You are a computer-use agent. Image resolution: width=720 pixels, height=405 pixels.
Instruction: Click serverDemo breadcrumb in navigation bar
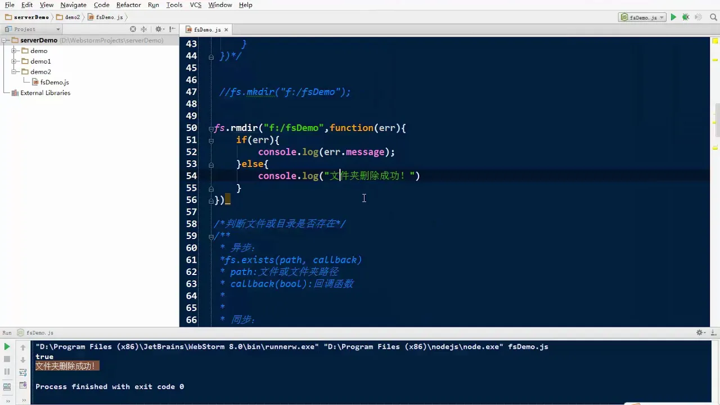pos(26,17)
